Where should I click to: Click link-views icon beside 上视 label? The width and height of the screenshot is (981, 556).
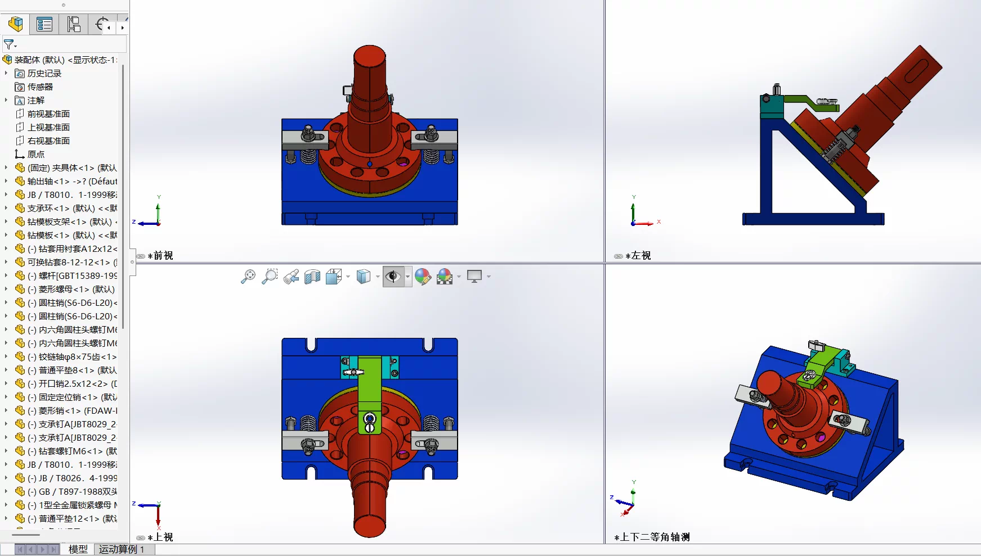[141, 538]
